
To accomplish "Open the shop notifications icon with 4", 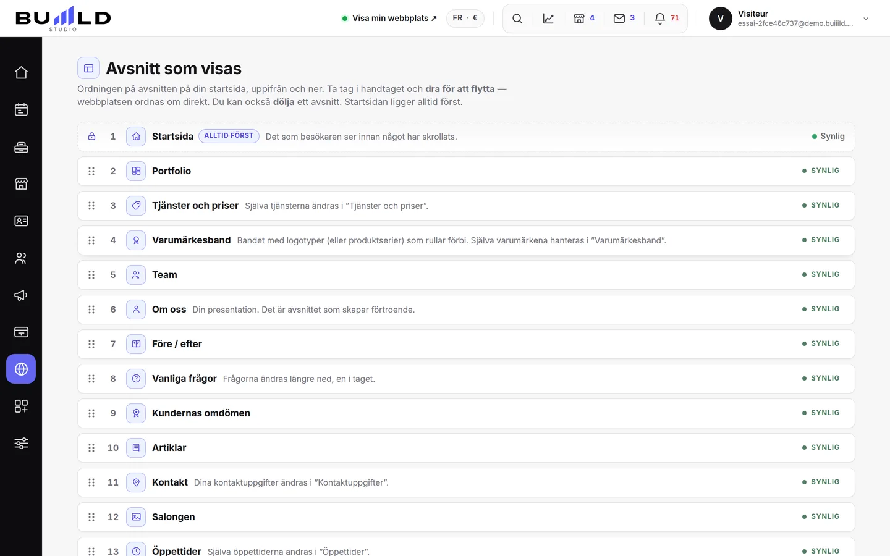I will [584, 19].
